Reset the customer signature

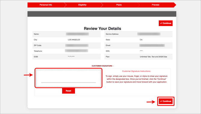click(x=68, y=91)
